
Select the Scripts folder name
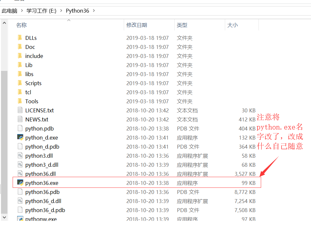click(x=33, y=83)
